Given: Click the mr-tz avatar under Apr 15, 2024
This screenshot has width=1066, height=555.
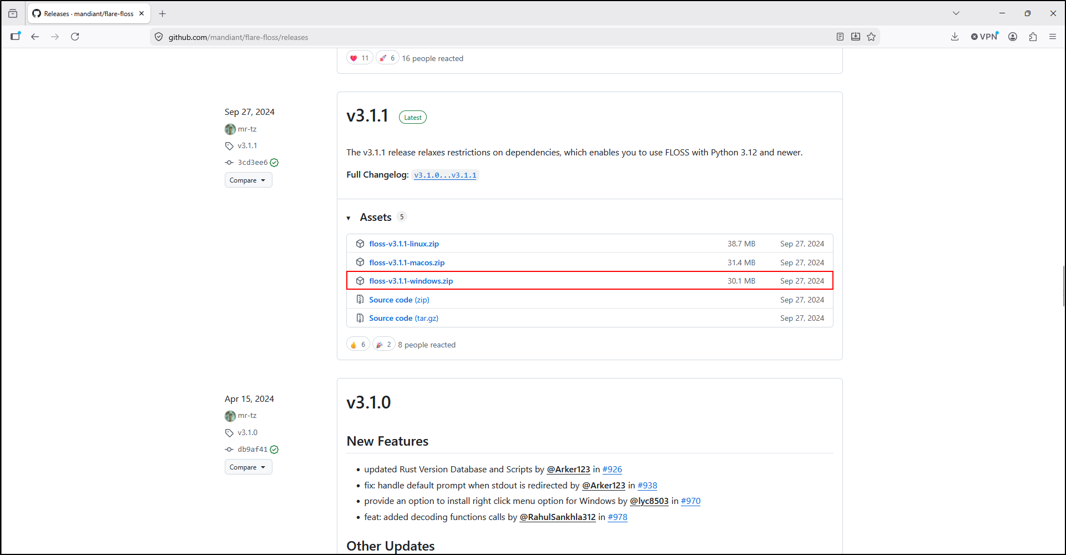Looking at the screenshot, I should pyautogui.click(x=230, y=416).
